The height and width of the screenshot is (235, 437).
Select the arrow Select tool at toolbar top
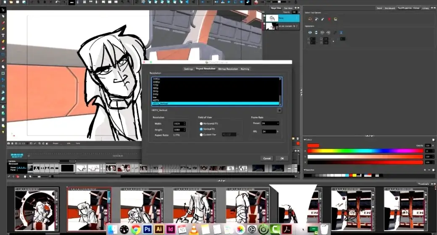(3, 10)
